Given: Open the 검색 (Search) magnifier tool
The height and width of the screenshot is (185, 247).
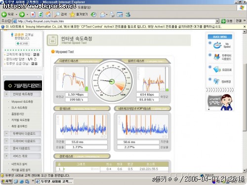Looking at the screenshot, I should click(60, 14).
